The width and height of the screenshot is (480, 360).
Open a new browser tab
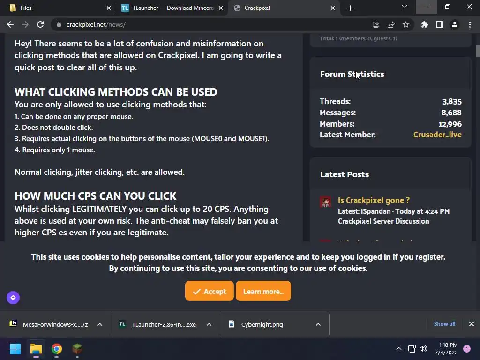(x=351, y=8)
